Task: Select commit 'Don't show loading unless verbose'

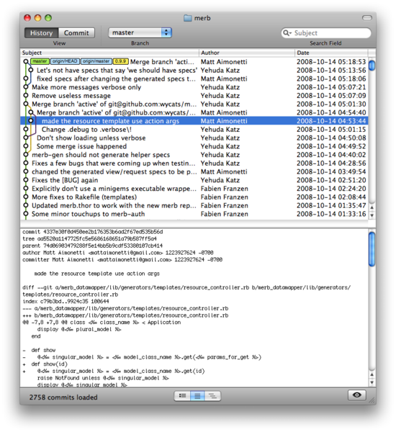Action: coord(194,138)
